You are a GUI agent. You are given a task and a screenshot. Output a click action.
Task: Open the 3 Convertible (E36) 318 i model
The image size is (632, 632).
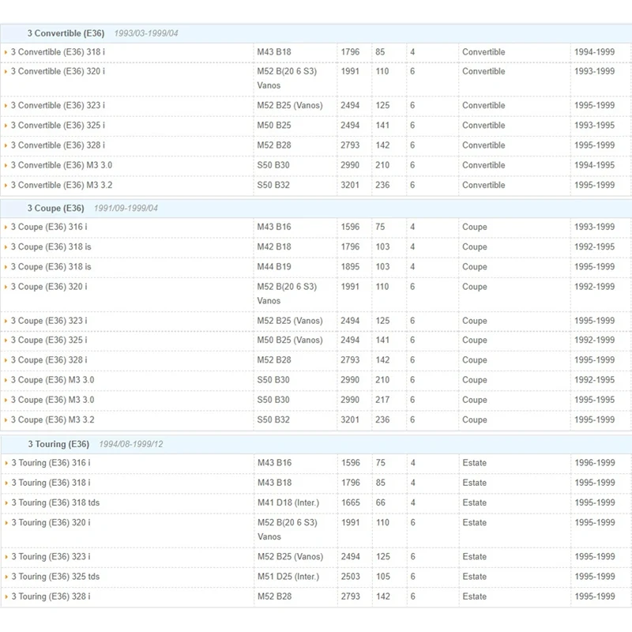pyautogui.click(x=58, y=52)
